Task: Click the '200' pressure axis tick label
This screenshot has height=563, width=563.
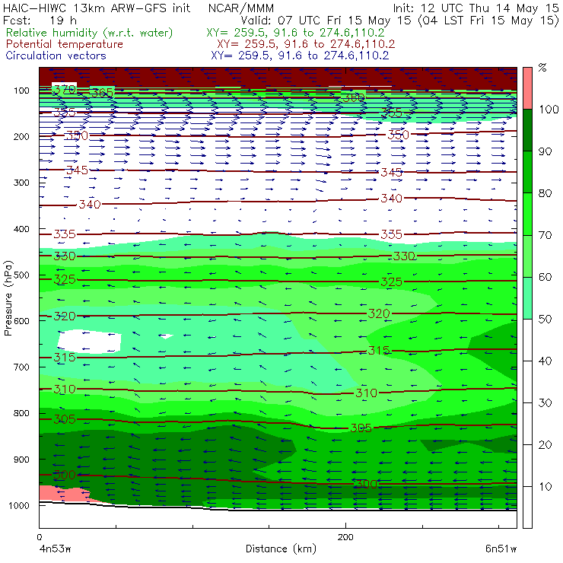Action: coord(21,136)
